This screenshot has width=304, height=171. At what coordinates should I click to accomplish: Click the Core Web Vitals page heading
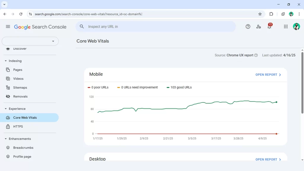tap(93, 41)
